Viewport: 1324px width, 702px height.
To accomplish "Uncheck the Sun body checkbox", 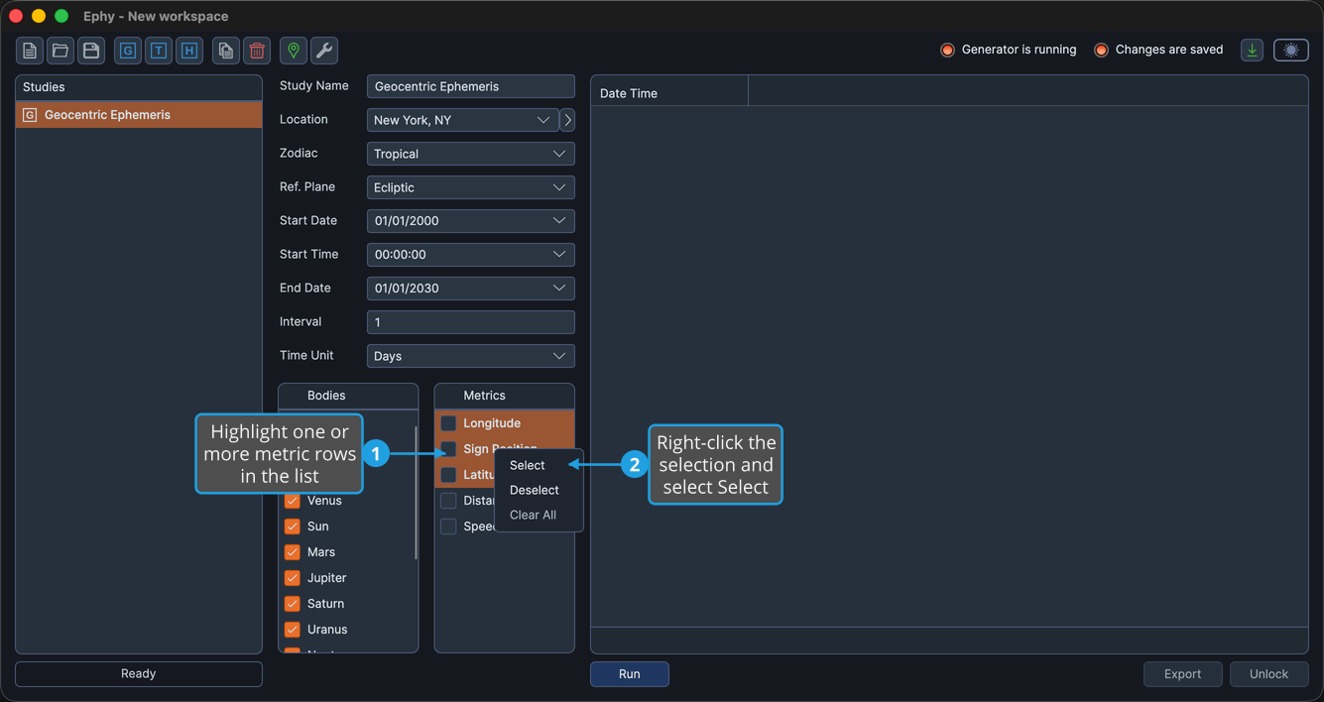I will coord(293,526).
